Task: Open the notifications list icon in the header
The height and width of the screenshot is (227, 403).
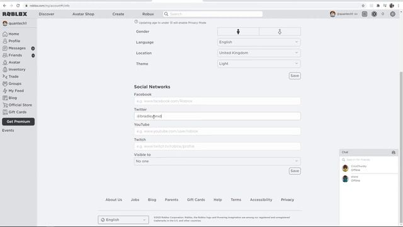Action: [365, 14]
